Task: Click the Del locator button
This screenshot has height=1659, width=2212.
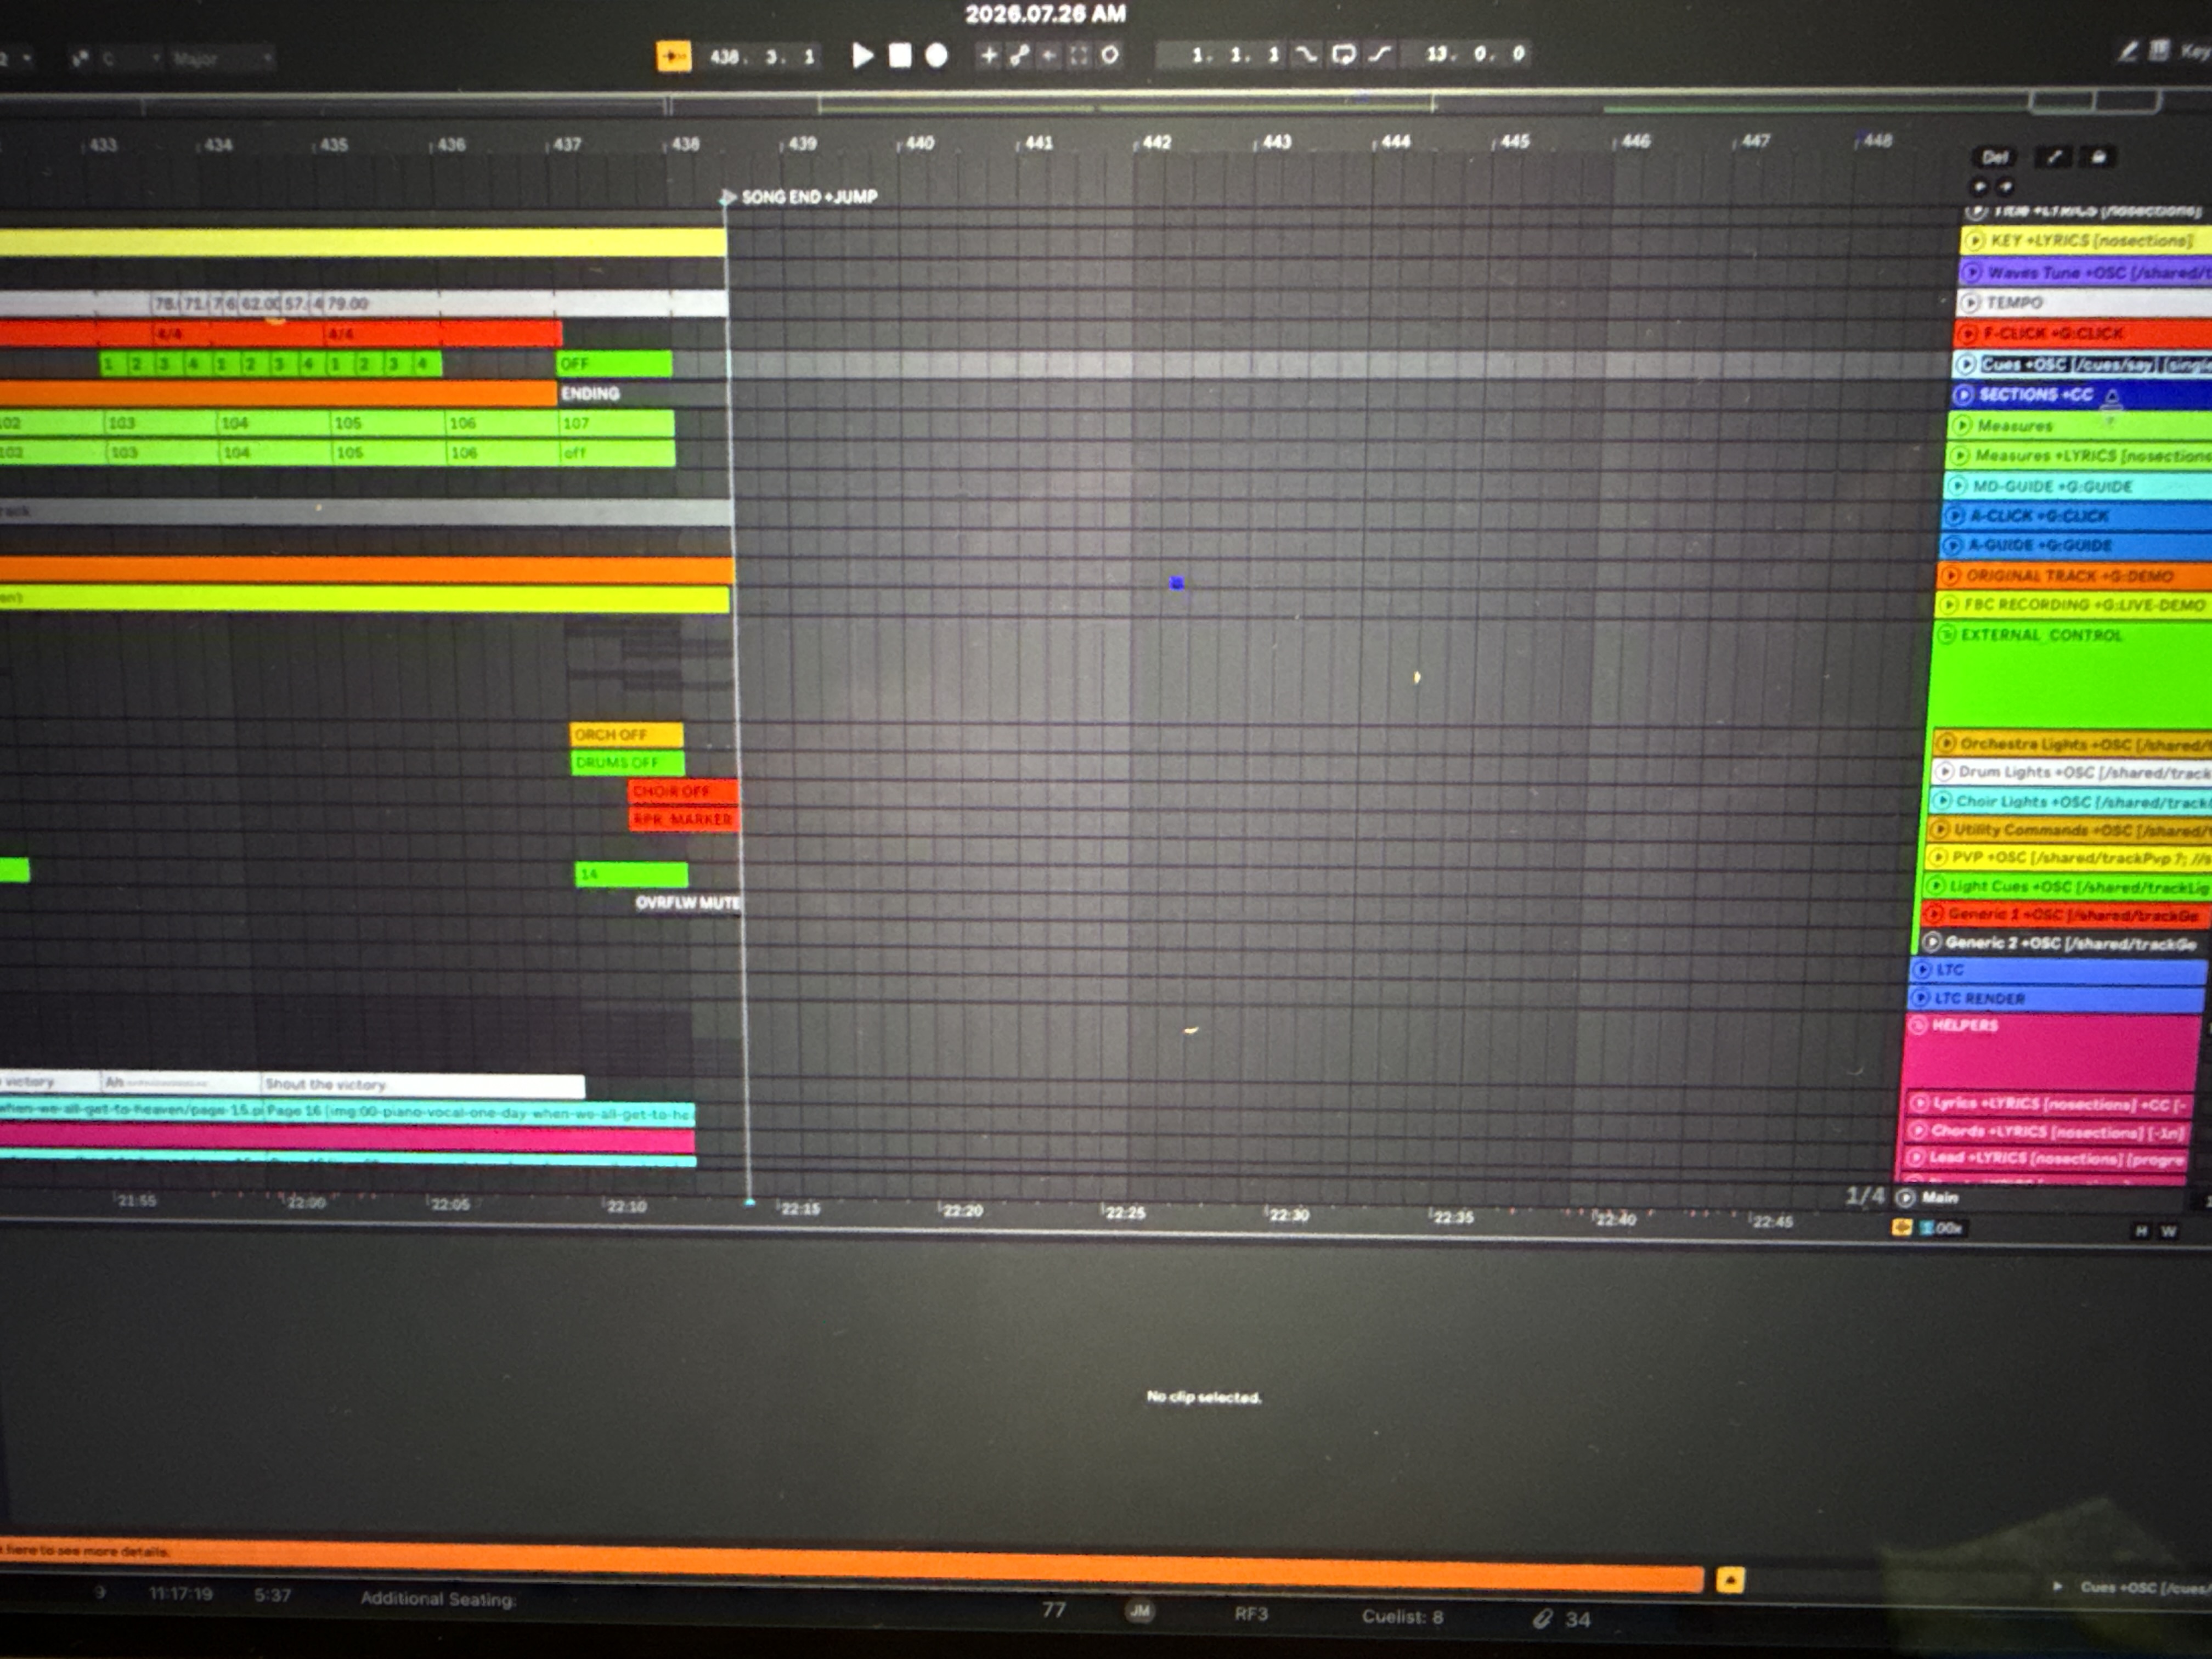Action: pyautogui.click(x=1994, y=157)
